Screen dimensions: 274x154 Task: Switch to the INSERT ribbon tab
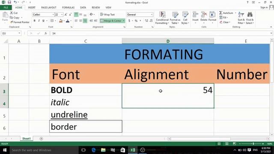(32, 8)
